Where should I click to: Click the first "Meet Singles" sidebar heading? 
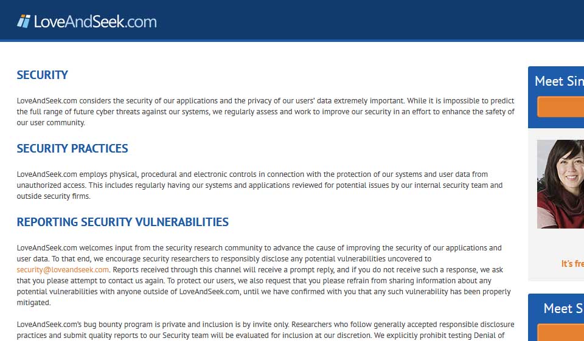coord(558,81)
